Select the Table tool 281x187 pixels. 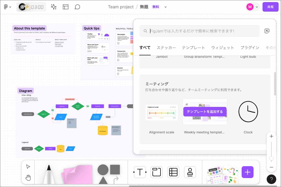(173, 172)
